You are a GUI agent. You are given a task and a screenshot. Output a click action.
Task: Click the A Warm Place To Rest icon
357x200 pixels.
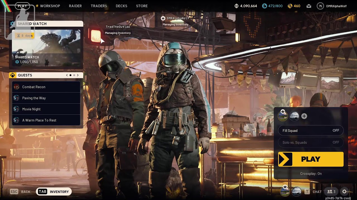(x=16, y=120)
